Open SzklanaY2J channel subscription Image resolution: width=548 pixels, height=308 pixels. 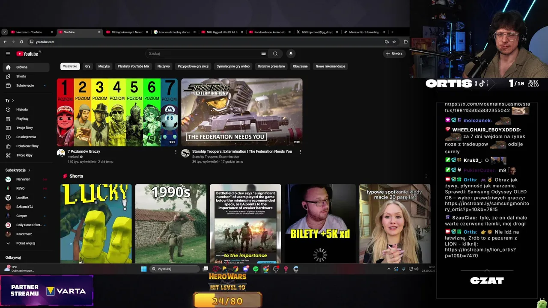[x=26, y=207]
